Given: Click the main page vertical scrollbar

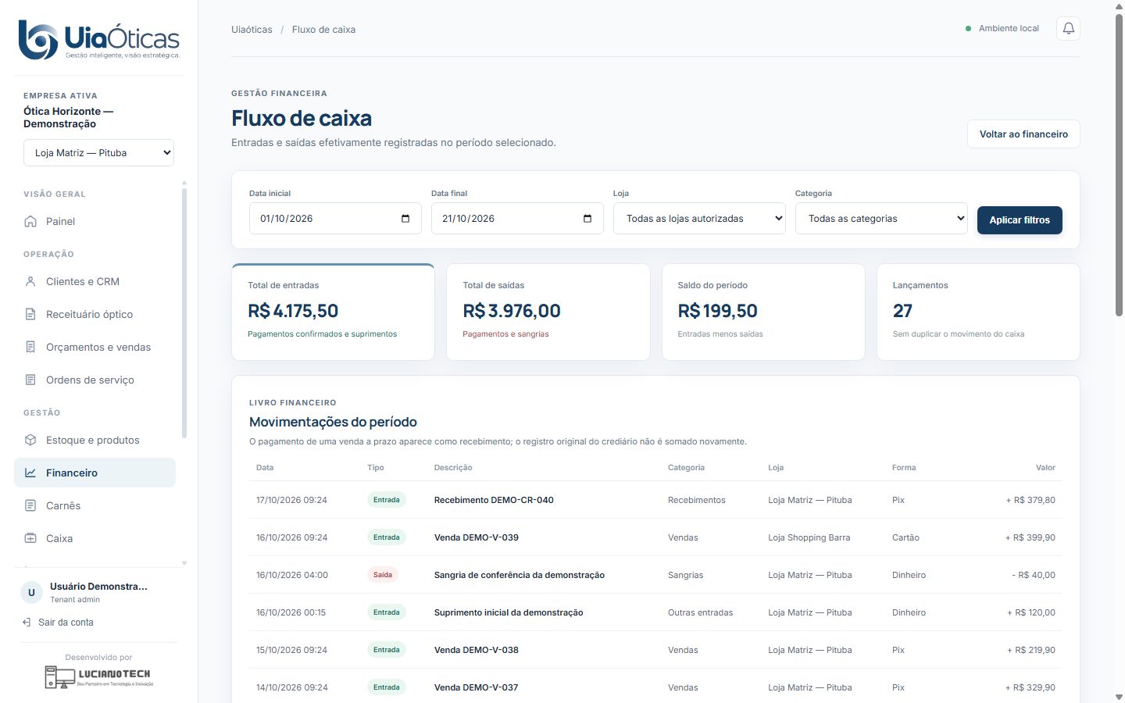Looking at the screenshot, I should pos(1119,164).
